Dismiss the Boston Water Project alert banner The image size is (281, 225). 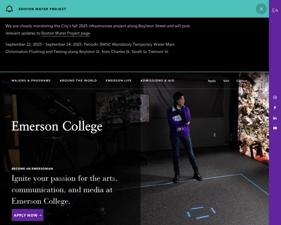point(261,9)
